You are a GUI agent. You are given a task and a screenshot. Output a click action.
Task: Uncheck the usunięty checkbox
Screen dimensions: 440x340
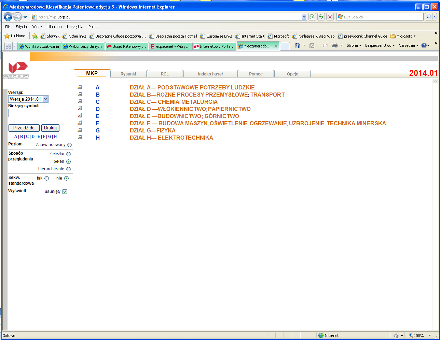click(65, 192)
